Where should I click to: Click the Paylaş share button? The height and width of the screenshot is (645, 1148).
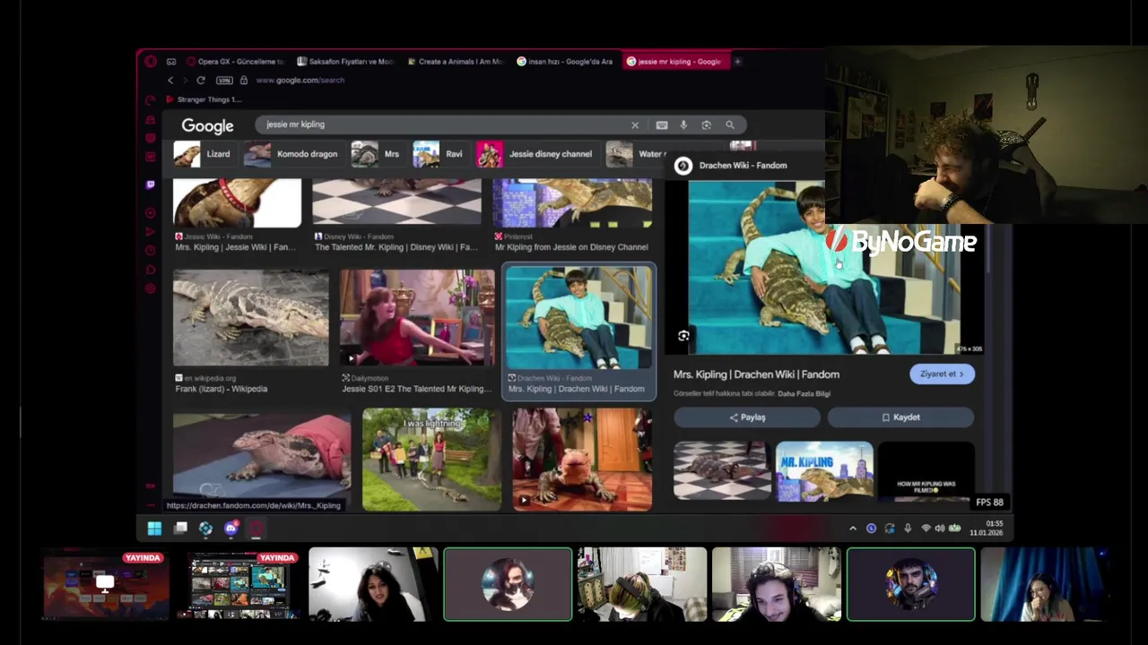click(747, 417)
